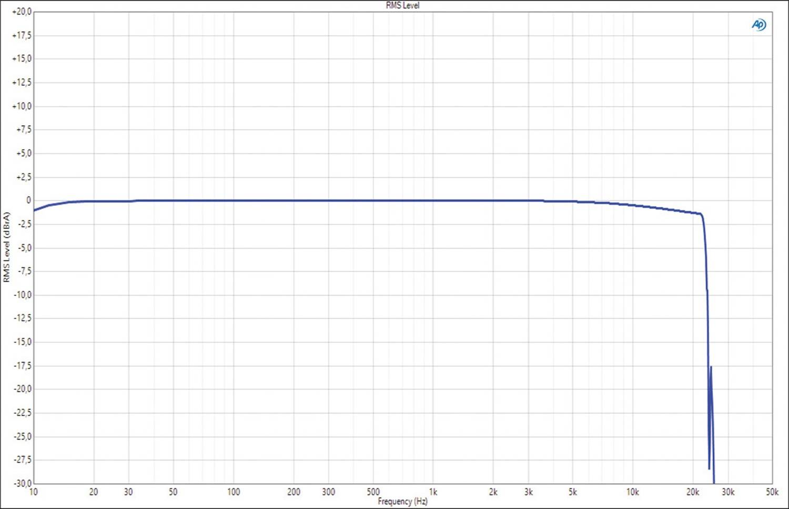Click the -7,5 level axis value
Screen dimensions: 789x509
[x=24, y=271]
